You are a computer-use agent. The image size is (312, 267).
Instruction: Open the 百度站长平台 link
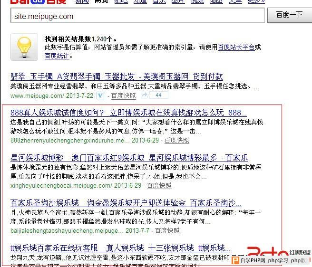point(236,48)
